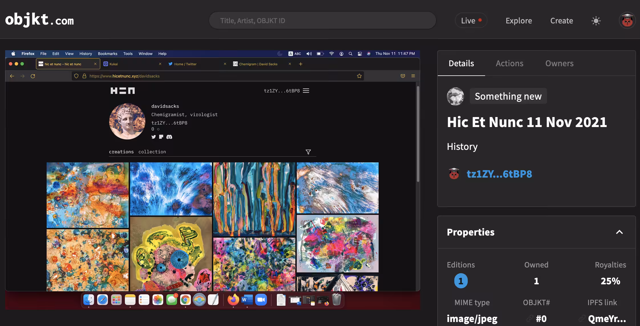
Task: Click the objkt.com logo
Action: click(39, 20)
